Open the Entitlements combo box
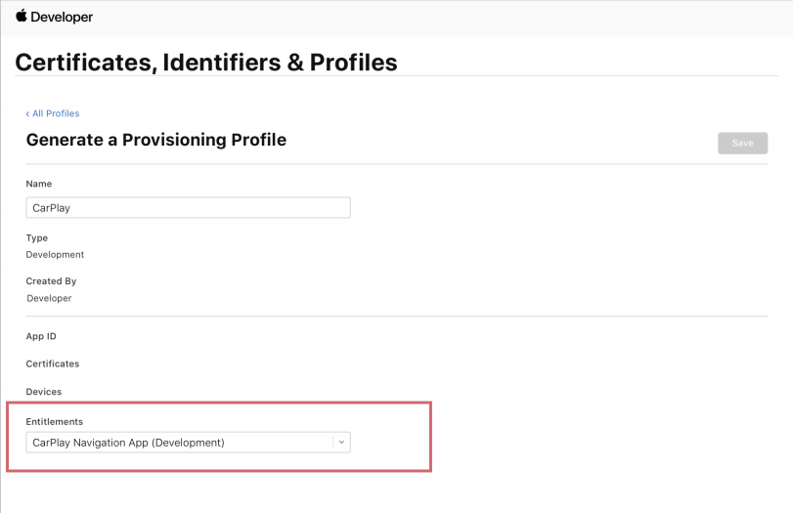This screenshot has width=793, height=513. click(181, 443)
